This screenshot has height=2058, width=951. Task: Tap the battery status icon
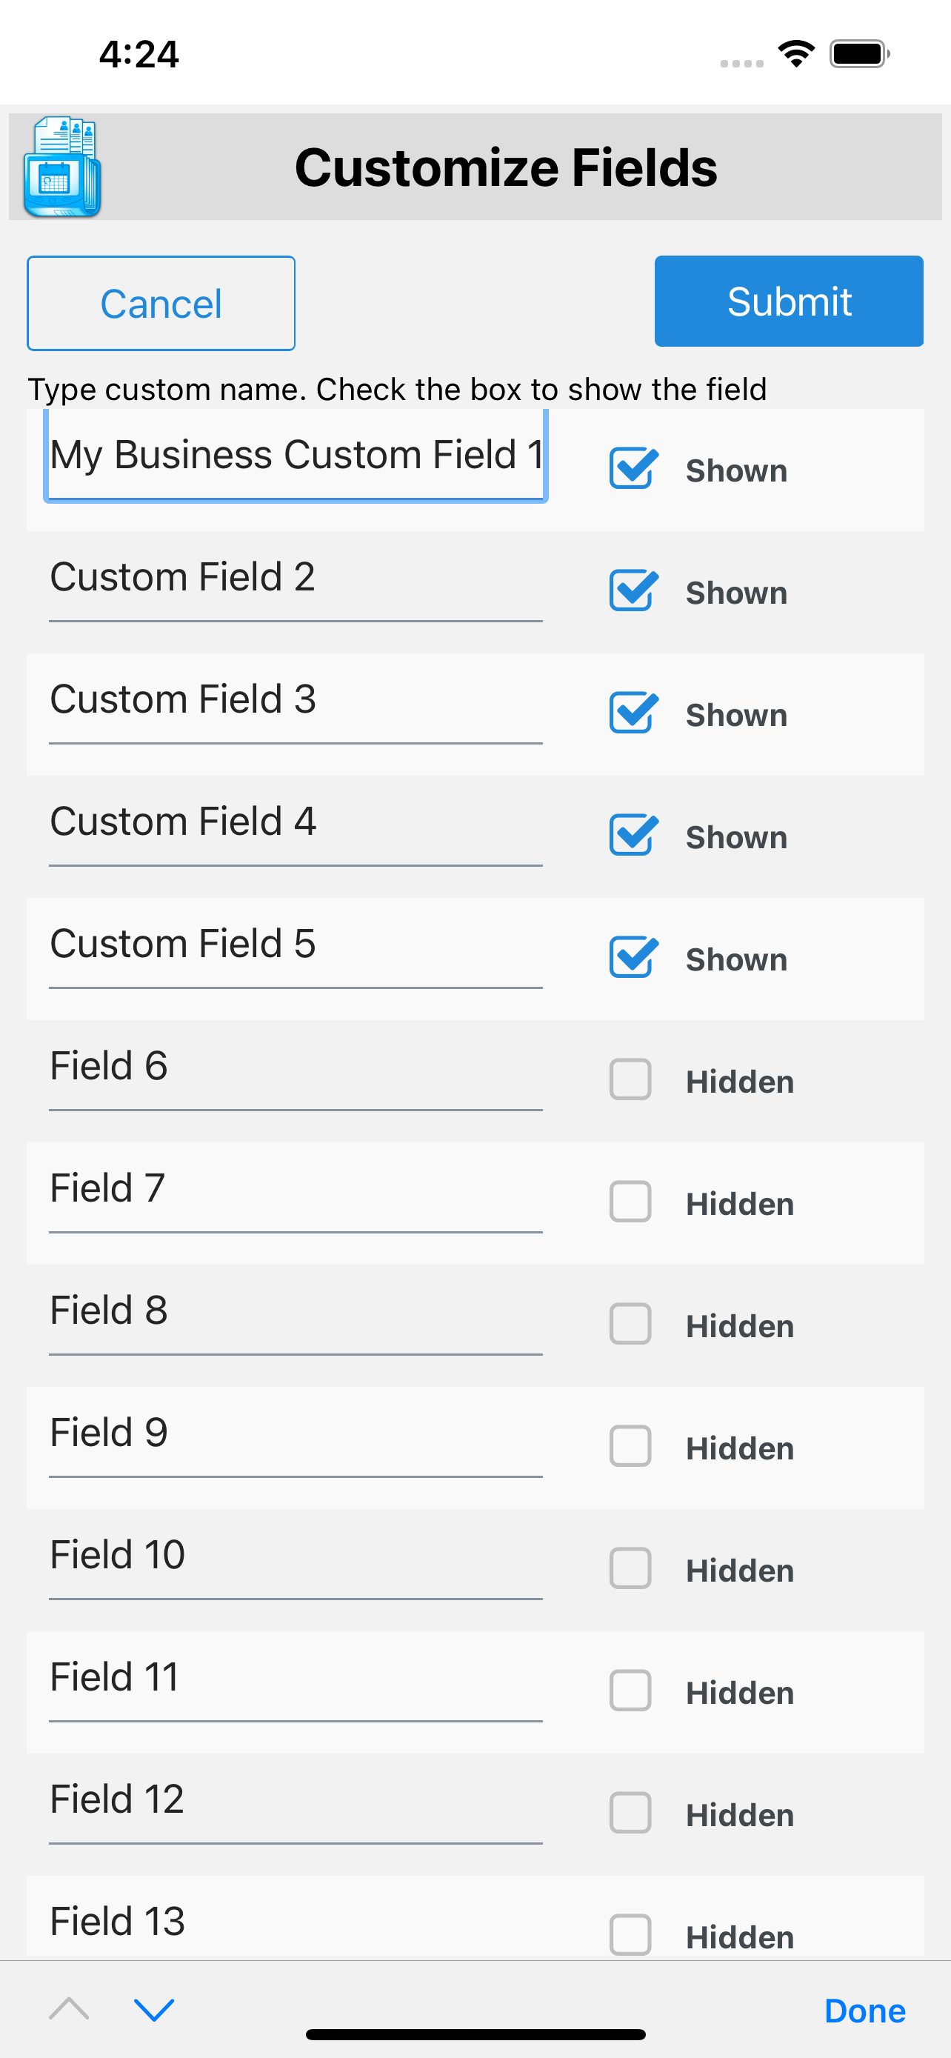coord(860,53)
